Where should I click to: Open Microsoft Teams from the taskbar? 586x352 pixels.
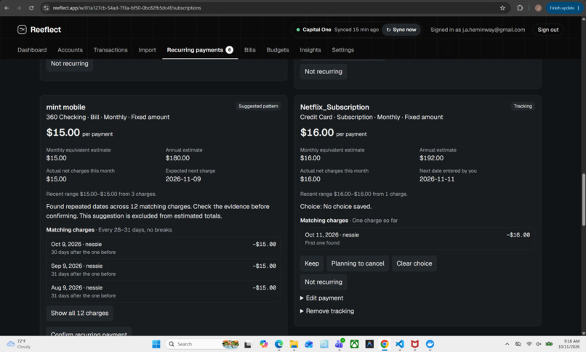(340, 344)
